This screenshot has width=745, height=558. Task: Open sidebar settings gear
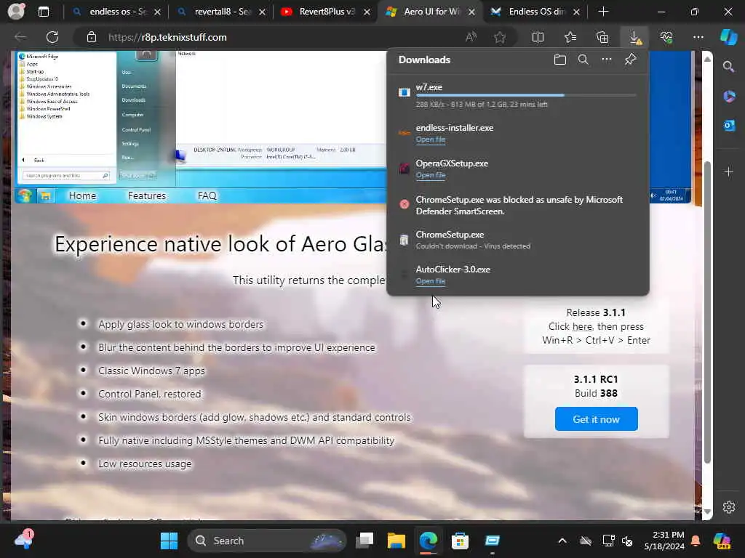coord(729,506)
